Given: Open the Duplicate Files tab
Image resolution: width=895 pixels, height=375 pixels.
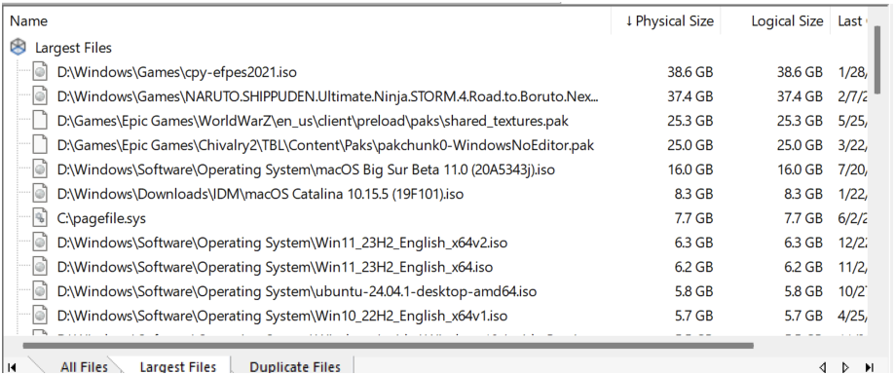Looking at the screenshot, I should [295, 366].
